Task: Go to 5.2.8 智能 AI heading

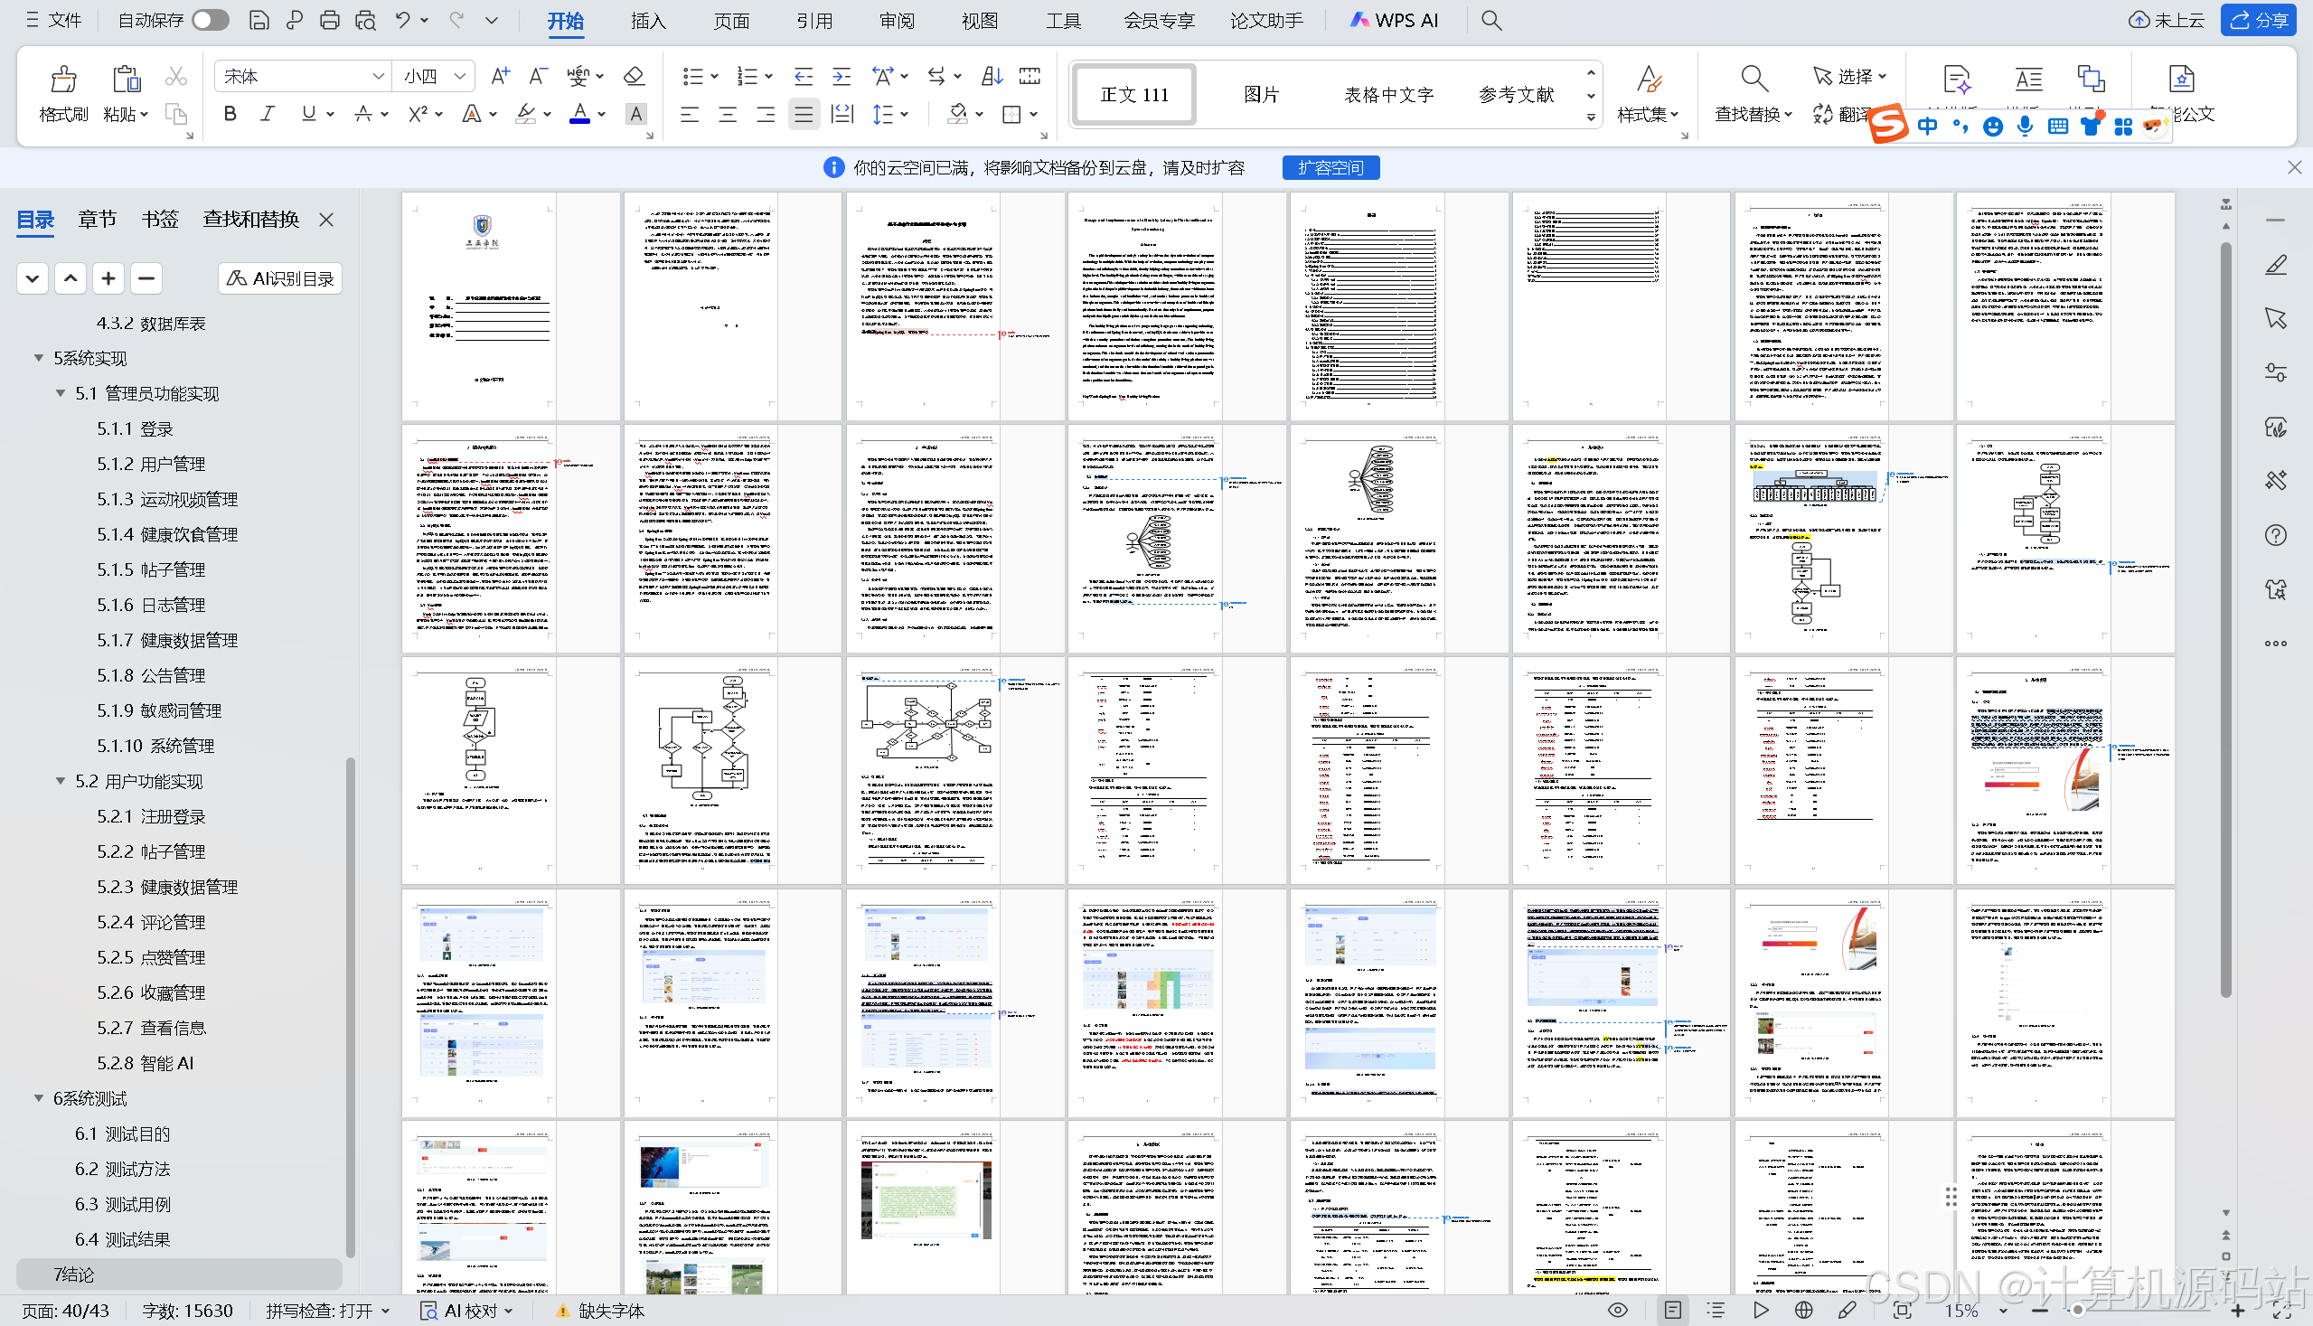Action: [x=146, y=1063]
